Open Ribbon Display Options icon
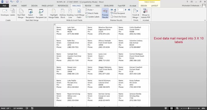The width and height of the screenshot is (207, 110). pos(192,2)
